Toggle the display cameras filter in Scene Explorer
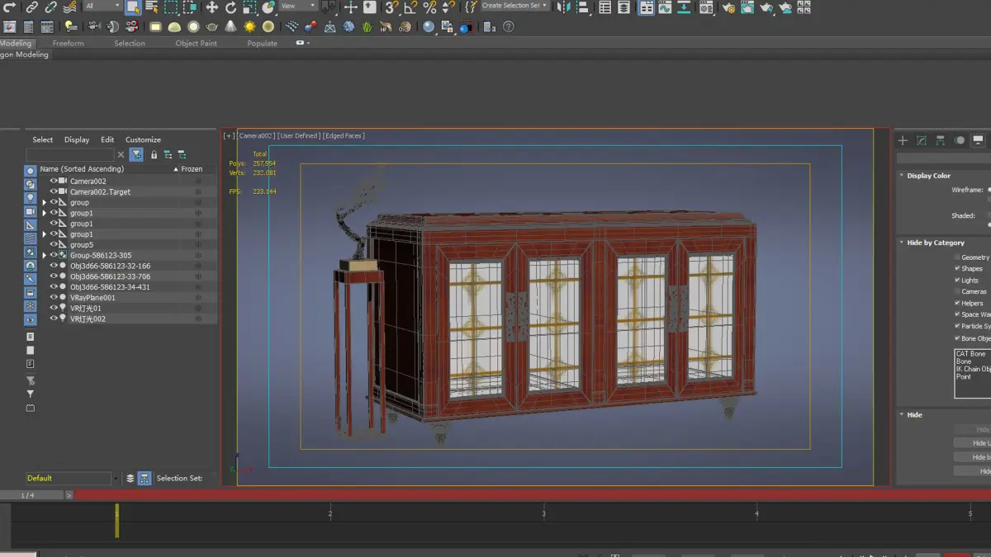 [31, 213]
